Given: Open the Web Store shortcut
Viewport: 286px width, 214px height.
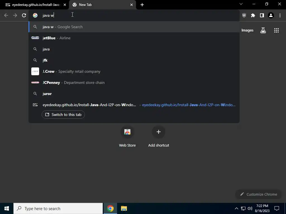Looking at the screenshot, I should click(127, 137).
